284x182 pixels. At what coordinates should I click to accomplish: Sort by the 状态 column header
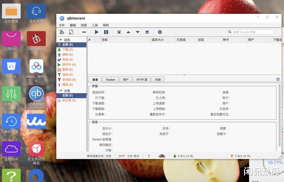209,40
